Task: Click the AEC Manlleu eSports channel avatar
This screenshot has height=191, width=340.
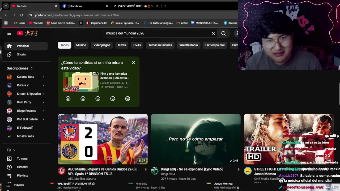Action: pos(62,171)
